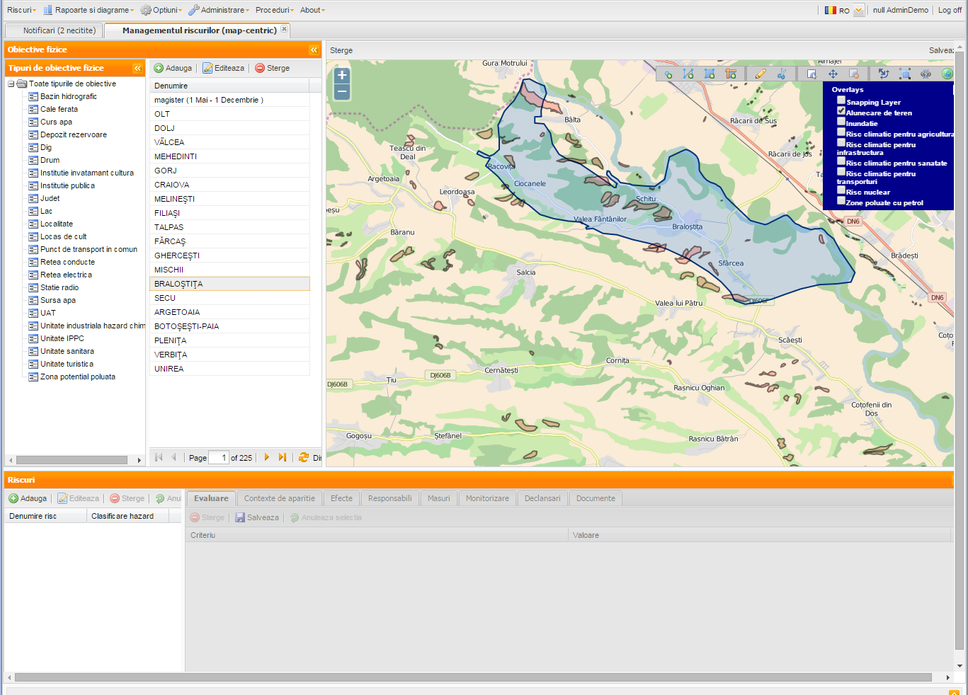Click the overlapping squares resize tool

pos(905,74)
